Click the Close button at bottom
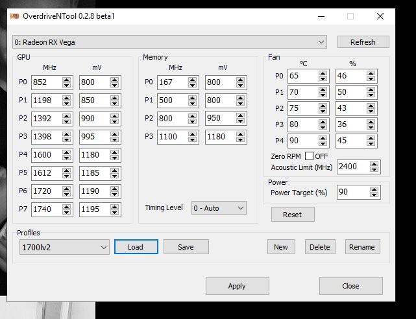416x319 pixels. click(x=350, y=286)
